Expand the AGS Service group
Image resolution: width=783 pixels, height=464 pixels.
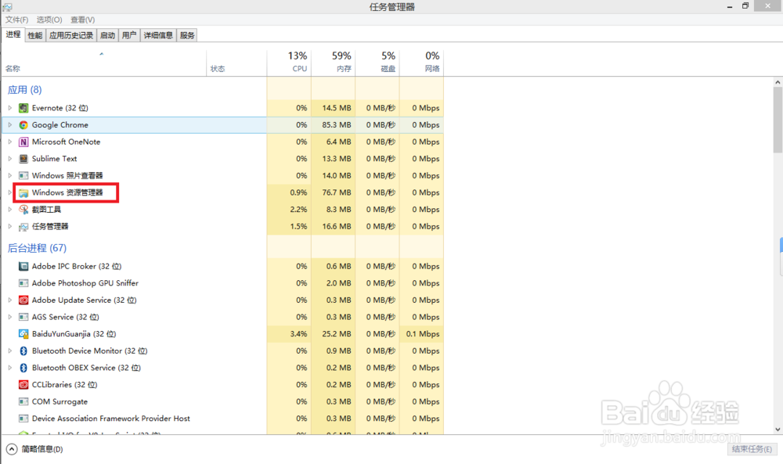[9, 317]
